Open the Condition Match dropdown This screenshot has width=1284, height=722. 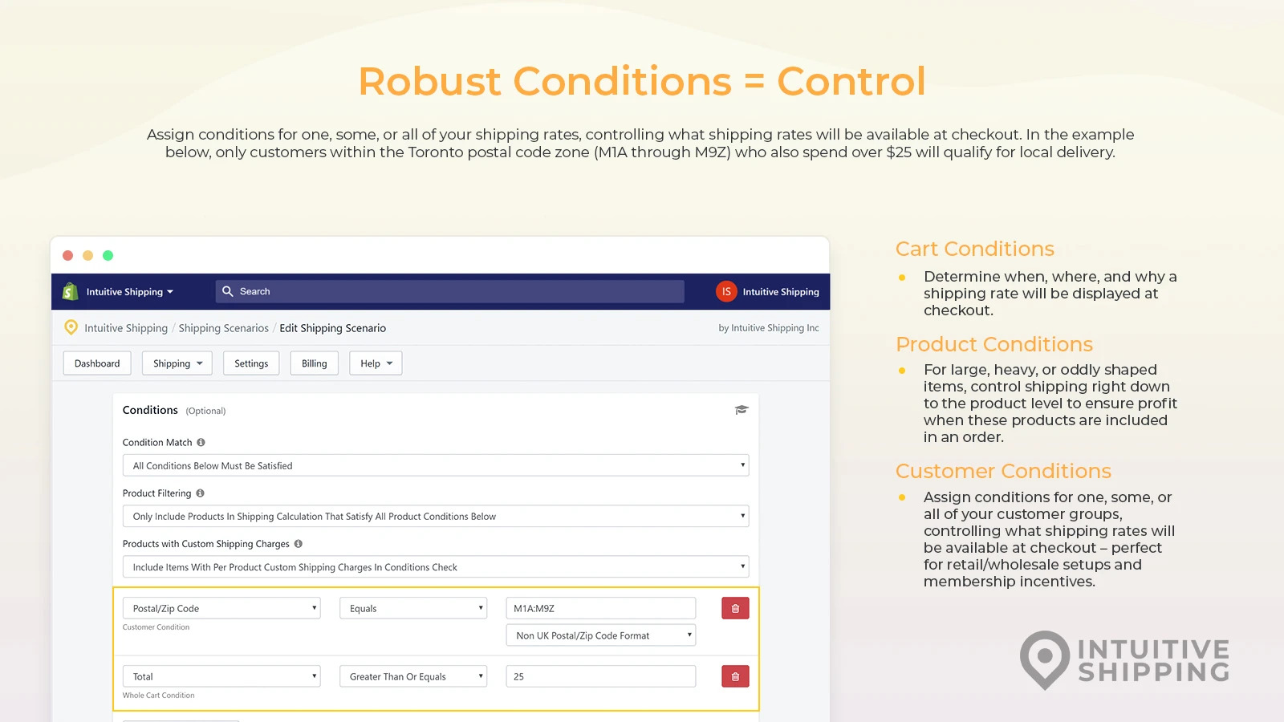tap(436, 465)
